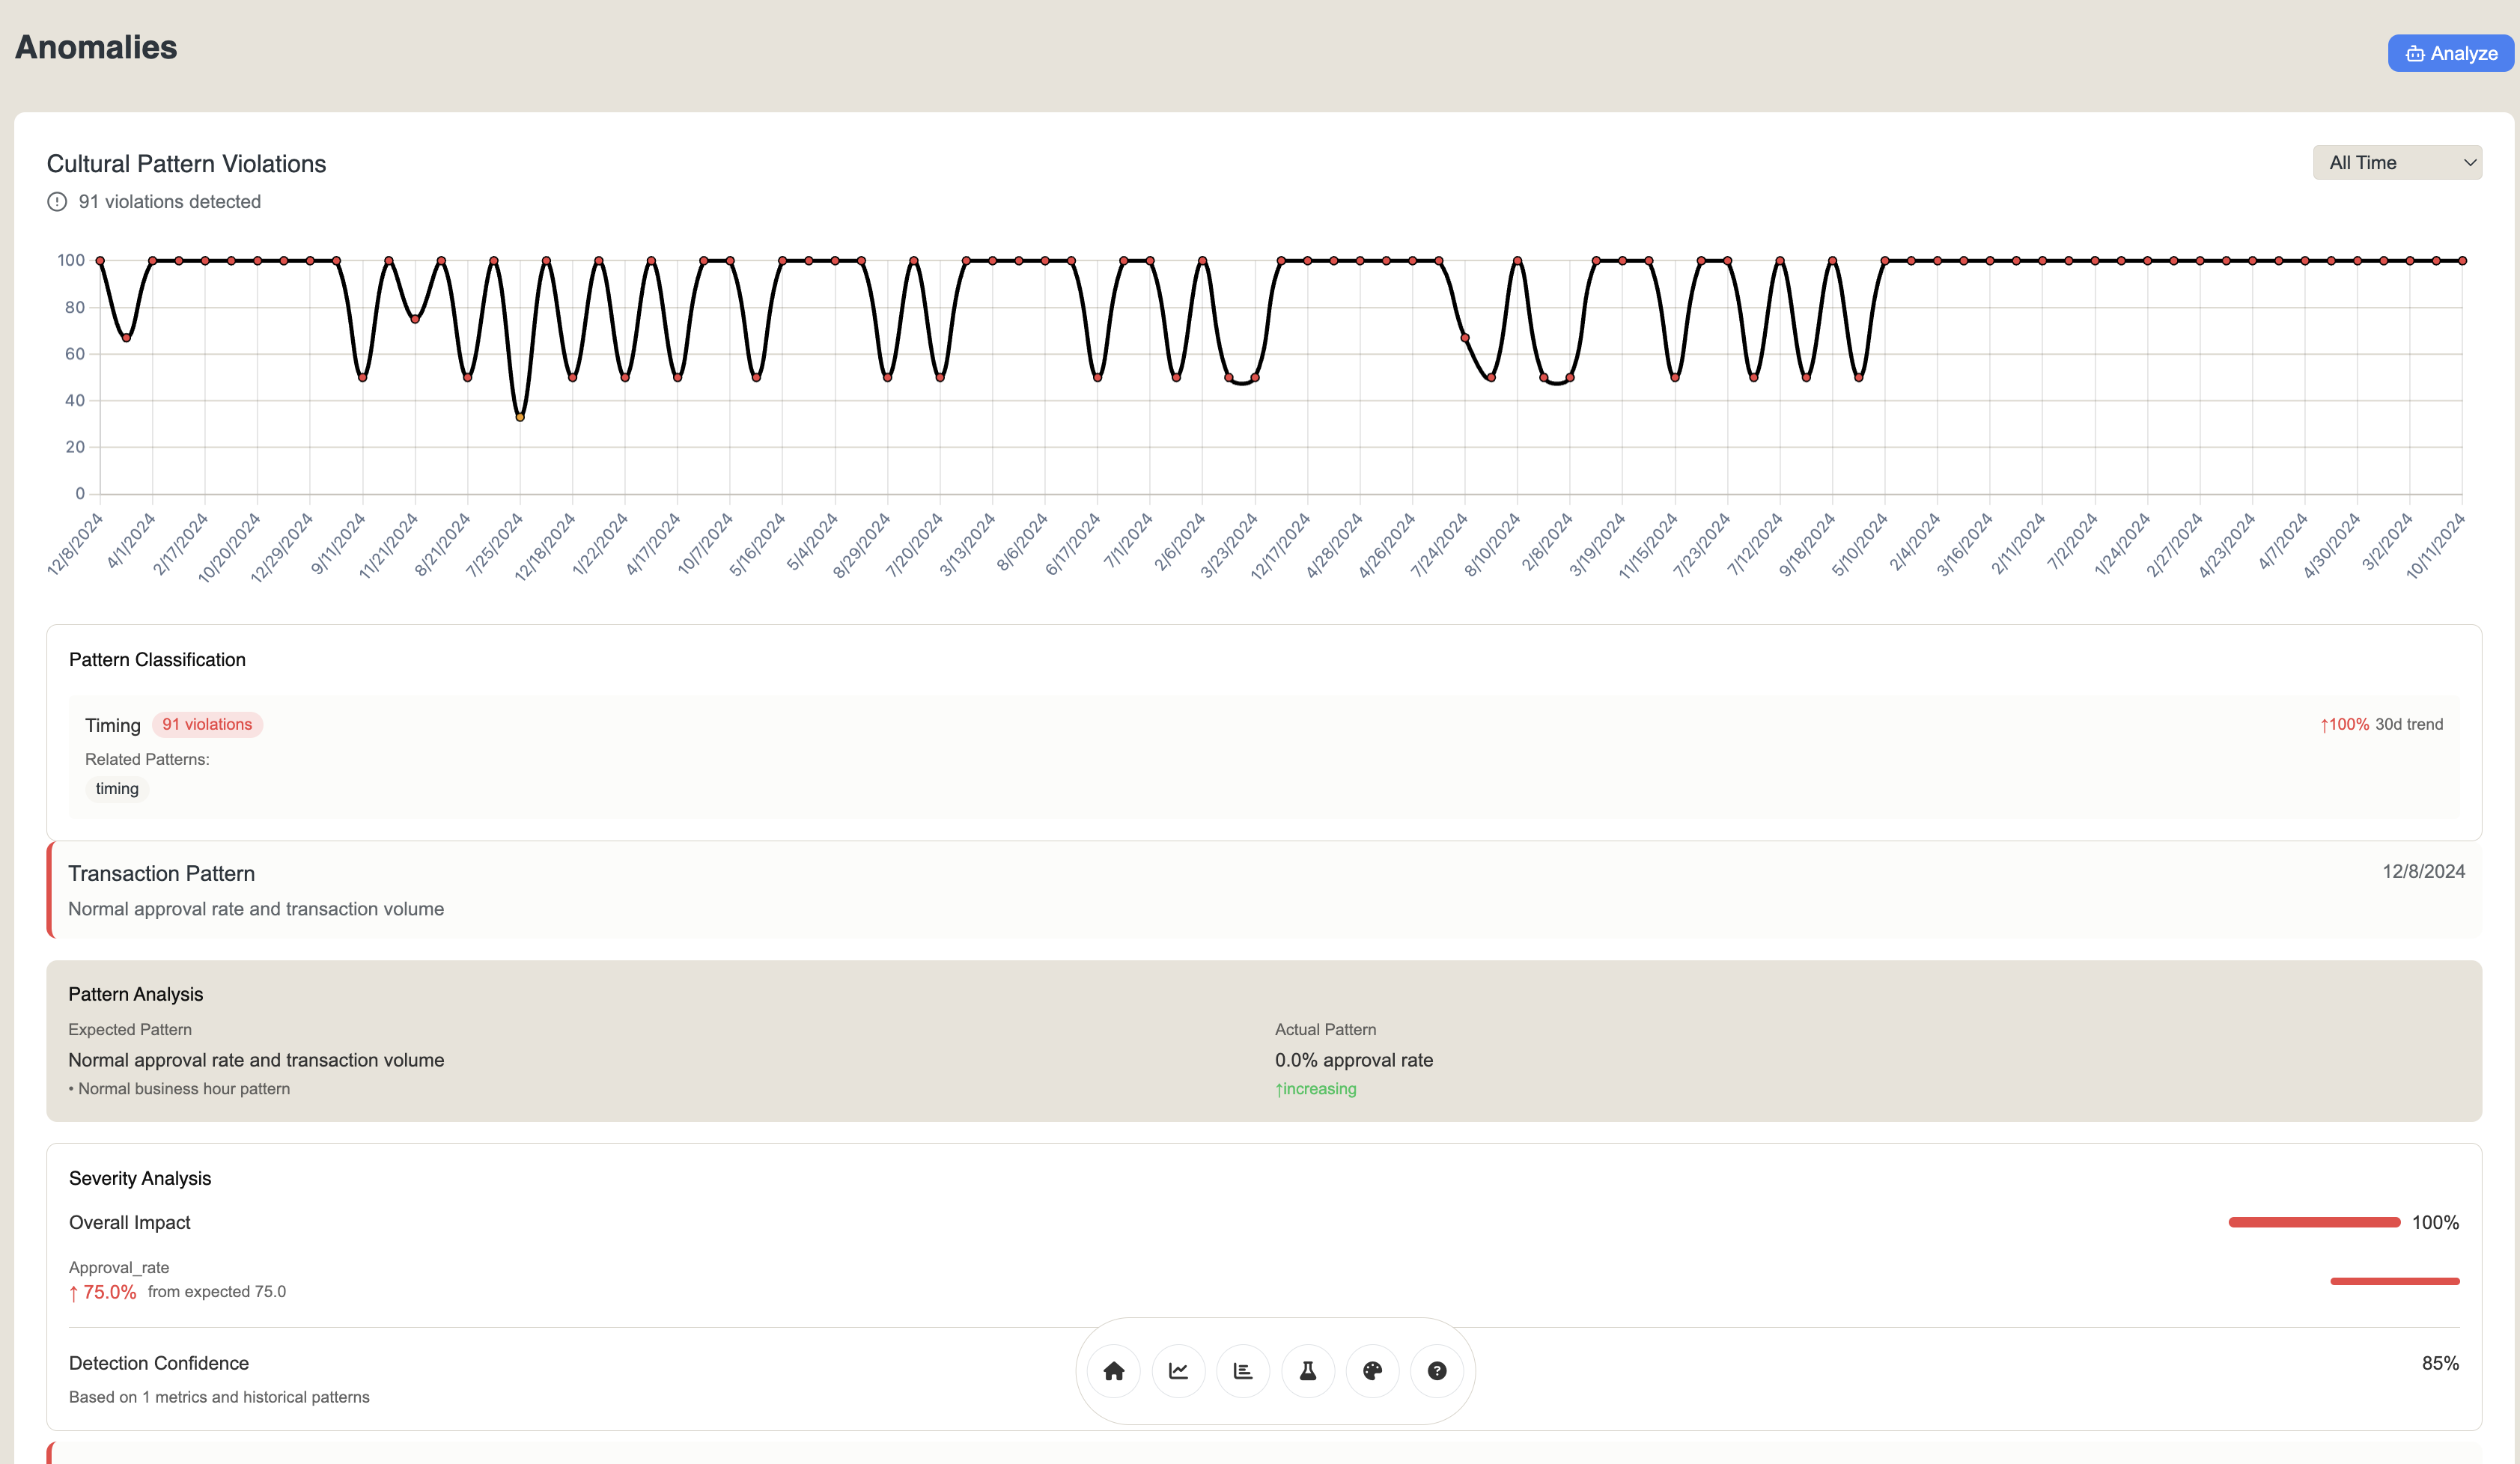Screen dimensions: 2520x1464
Task: Click the lowest orange data point on chart
Action: (520, 417)
